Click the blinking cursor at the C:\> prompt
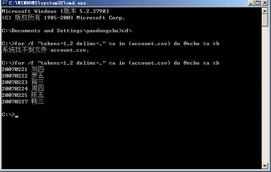The width and height of the screenshot is (271, 172). point(17,115)
